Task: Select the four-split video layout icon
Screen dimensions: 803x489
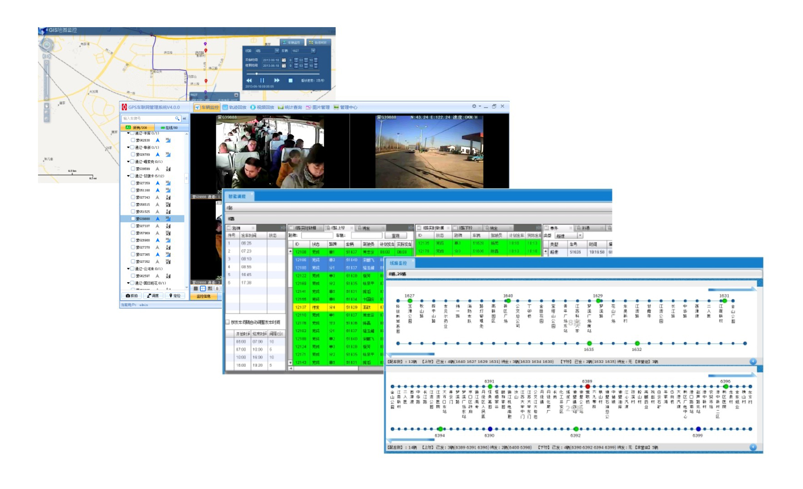Action: 203,289
